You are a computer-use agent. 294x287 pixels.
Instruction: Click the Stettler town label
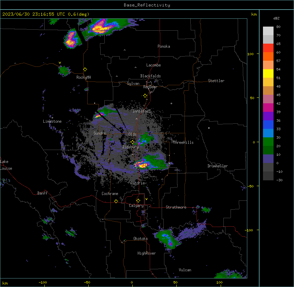tap(216, 81)
